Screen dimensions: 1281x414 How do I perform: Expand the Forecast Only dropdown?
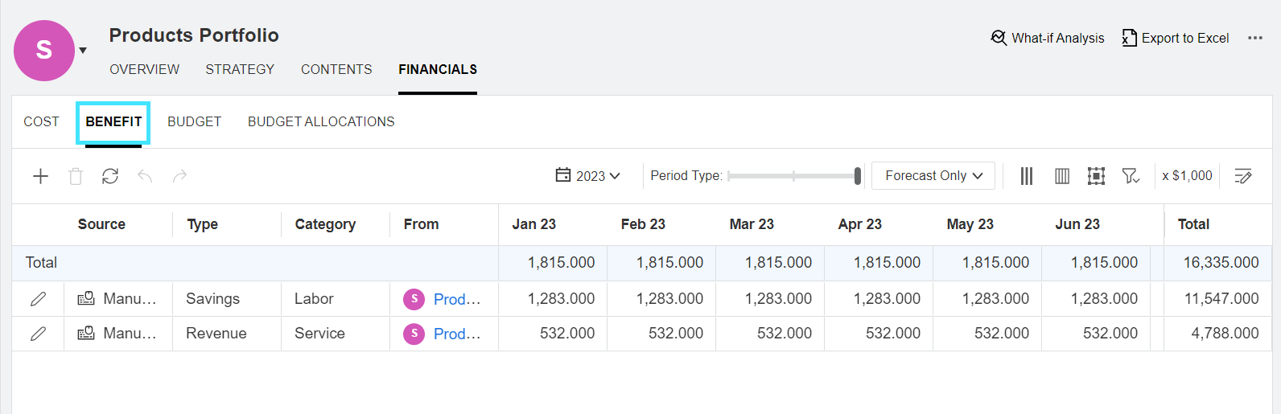tap(933, 176)
